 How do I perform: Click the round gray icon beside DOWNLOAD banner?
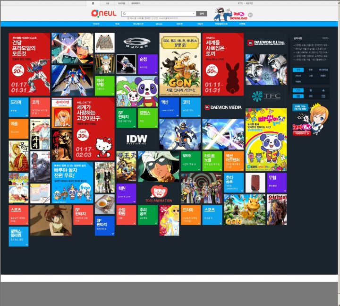(250, 15)
